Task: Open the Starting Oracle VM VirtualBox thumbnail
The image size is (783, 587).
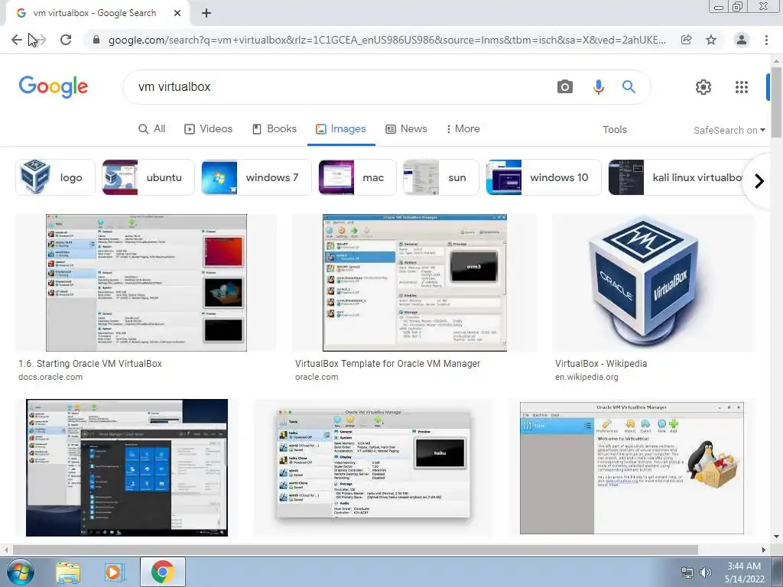Action: [146, 283]
